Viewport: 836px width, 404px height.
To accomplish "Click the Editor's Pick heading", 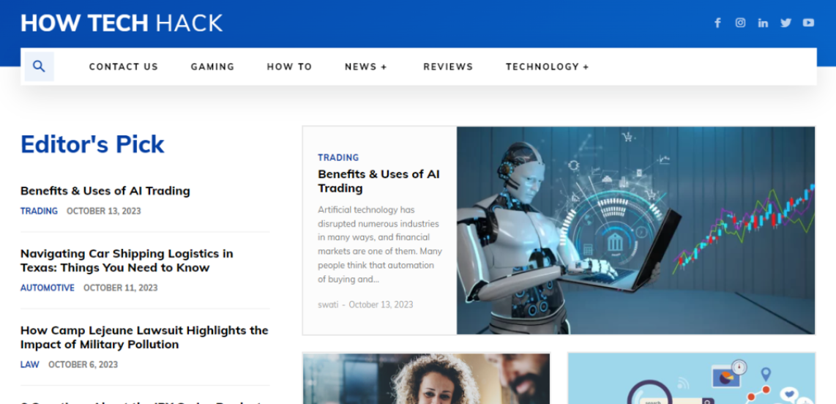I will [x=92, y=144].
